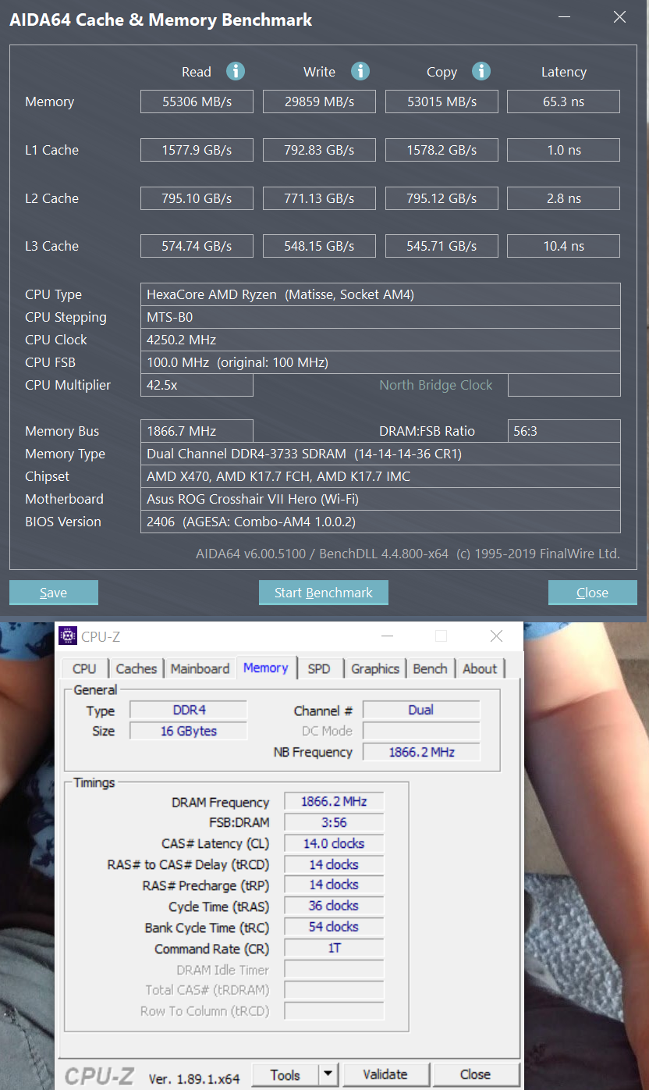Click the Command Rate value 1T
This screenshot has height=1090, width=649.
pyautogui.click(x=334, y=948)
